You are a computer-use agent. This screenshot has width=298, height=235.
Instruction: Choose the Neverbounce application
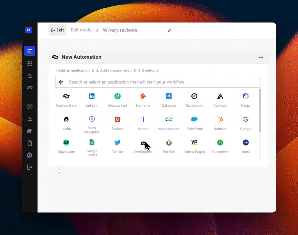169,123
